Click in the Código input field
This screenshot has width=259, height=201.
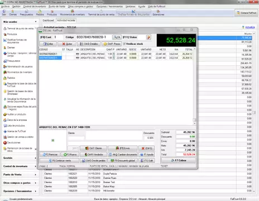tap(94, 37)
